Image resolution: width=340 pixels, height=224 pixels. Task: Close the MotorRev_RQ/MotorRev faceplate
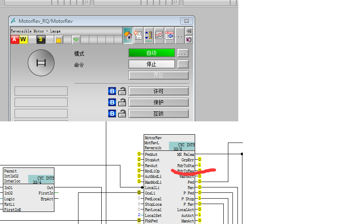pyautogui.click(x=186, y=21)
